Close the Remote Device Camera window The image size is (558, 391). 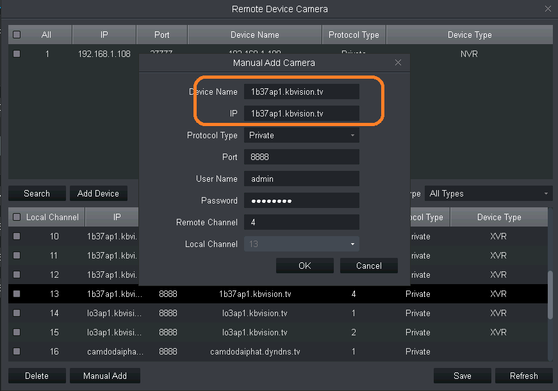[x=548, y=9]
